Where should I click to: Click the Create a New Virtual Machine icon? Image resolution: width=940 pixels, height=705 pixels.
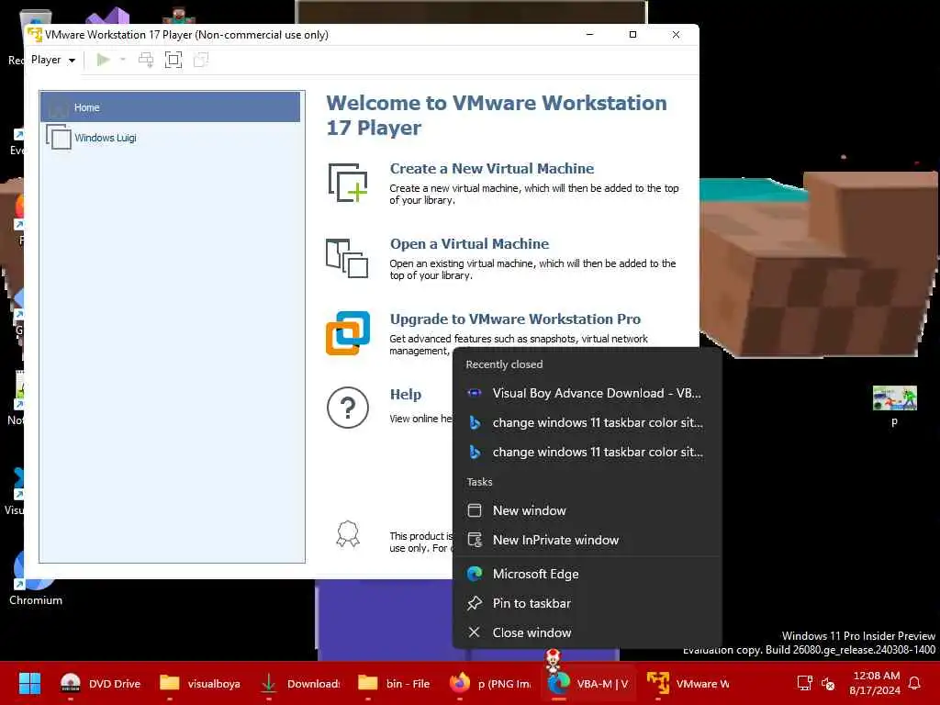[348, 183]
